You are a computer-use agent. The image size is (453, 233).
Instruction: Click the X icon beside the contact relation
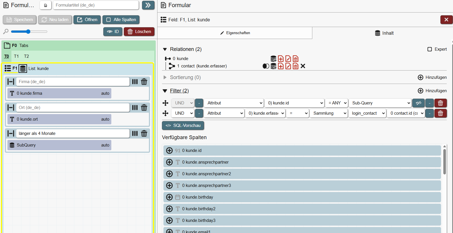pyautogui.click(x=303, y=66)
